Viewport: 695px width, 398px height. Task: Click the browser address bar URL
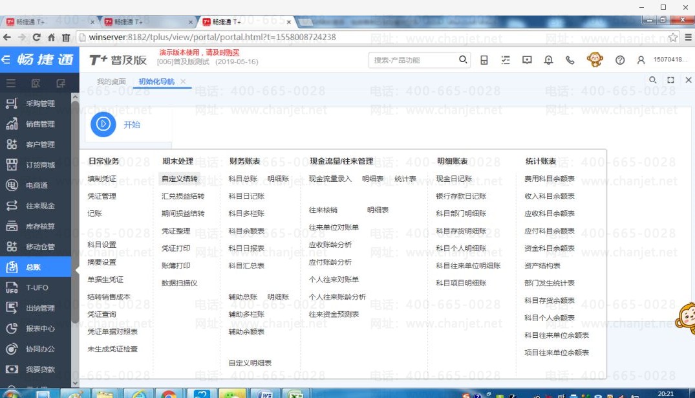212,38
